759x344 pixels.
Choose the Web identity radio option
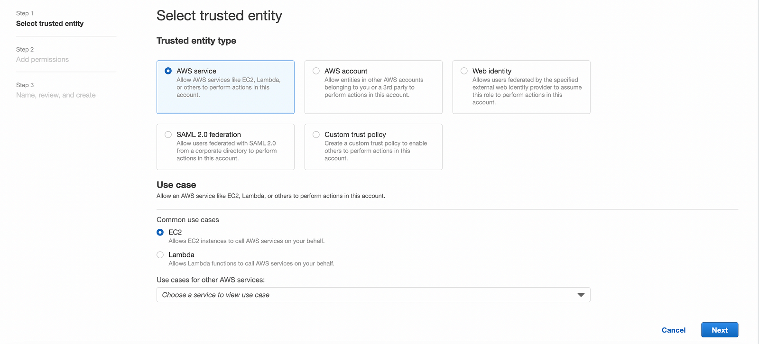pos(464,71)
